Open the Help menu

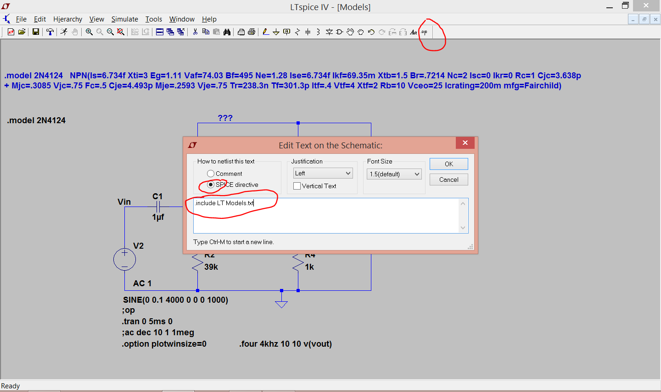pyautogui.click(x=209, y=19)
